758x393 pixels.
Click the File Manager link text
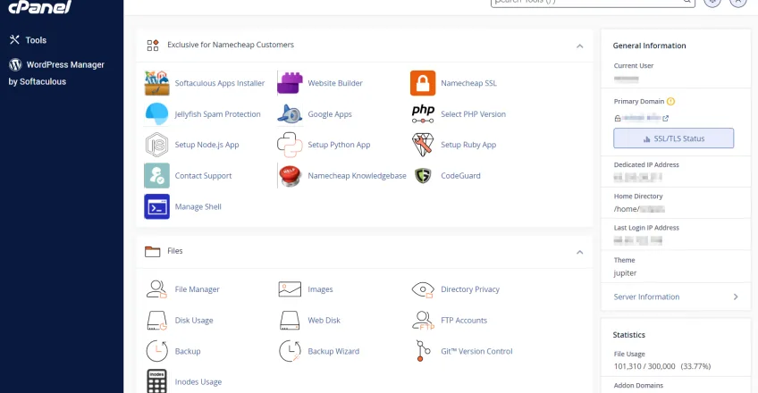coord(198,289)
